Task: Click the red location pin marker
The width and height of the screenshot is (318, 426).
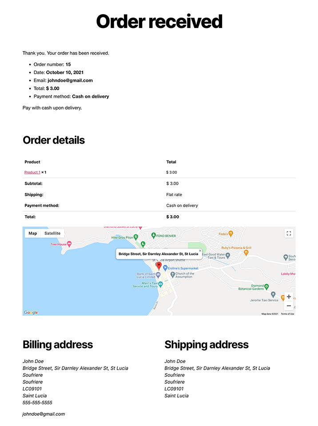Action: (159, 266)
